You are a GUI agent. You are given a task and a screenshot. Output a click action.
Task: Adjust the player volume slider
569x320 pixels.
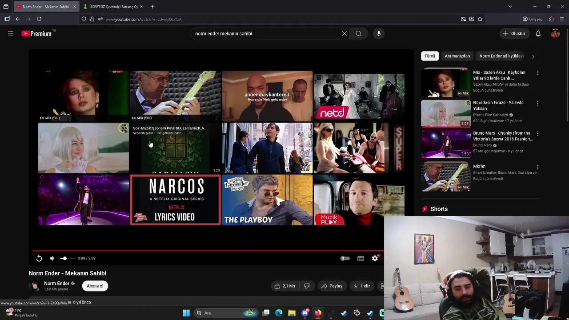click(67, 258)
